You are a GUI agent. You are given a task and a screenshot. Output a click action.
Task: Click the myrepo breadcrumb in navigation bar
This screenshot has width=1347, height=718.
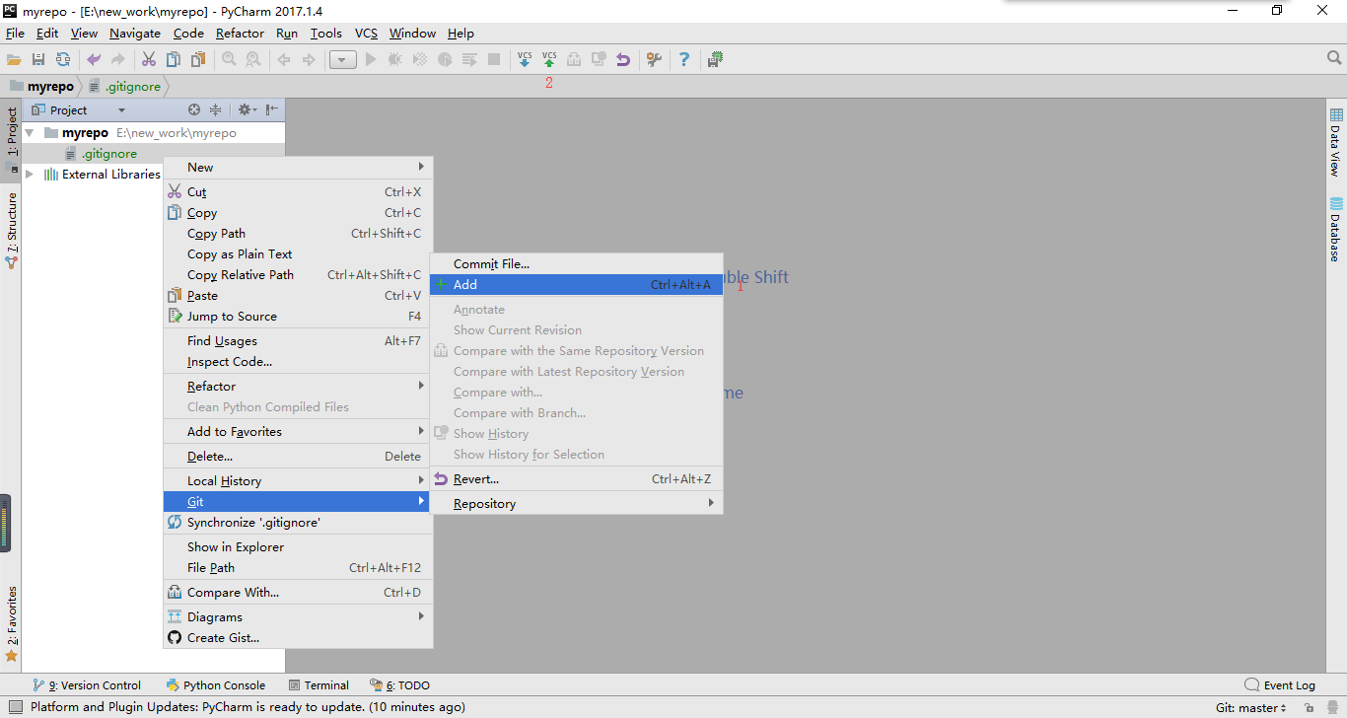tap(41, 87)
